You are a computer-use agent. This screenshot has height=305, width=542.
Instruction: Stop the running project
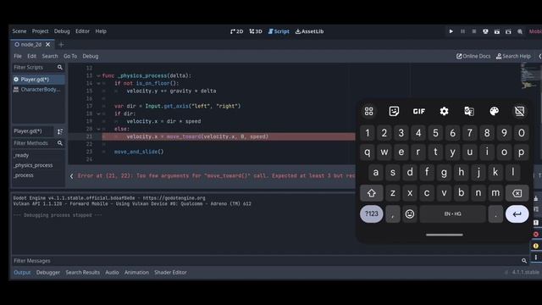pyautogui.click(x=474, y=31)
